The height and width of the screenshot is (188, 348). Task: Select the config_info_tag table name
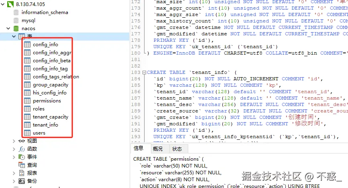point(51,69)
